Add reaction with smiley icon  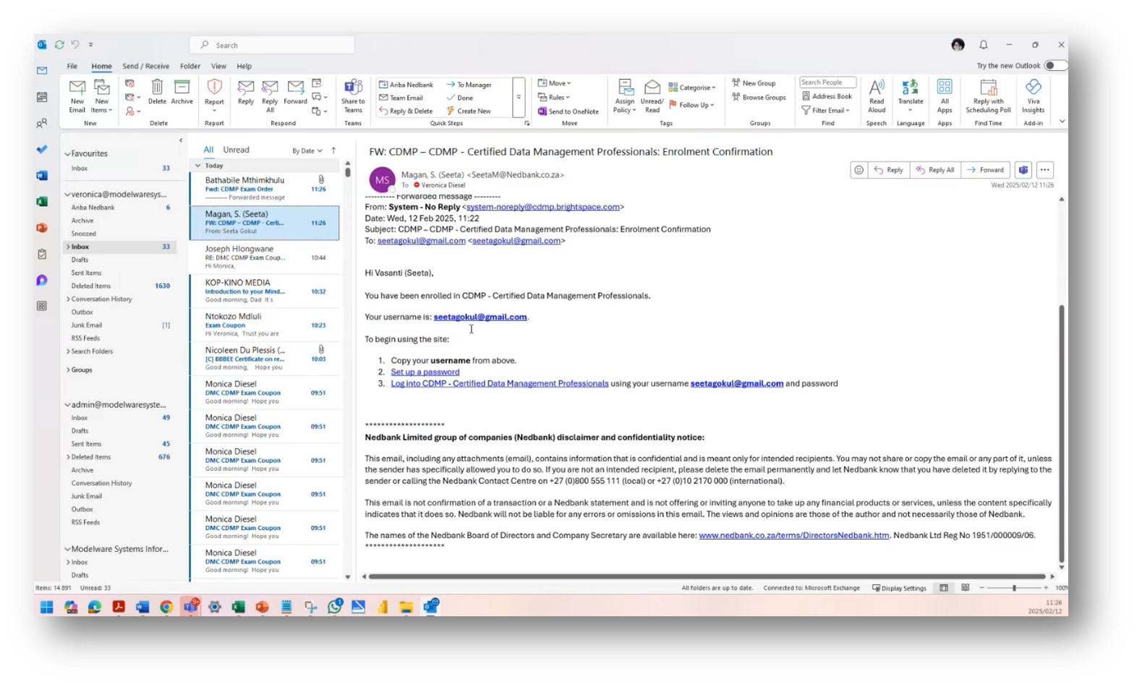[859, 170]
